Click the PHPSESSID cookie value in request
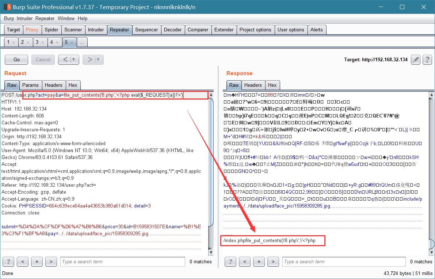The image size is (435, 279). click(90, 206)
